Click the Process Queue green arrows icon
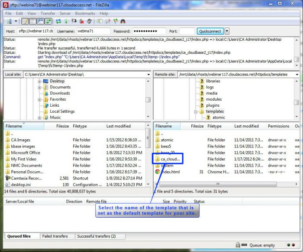 66,21
